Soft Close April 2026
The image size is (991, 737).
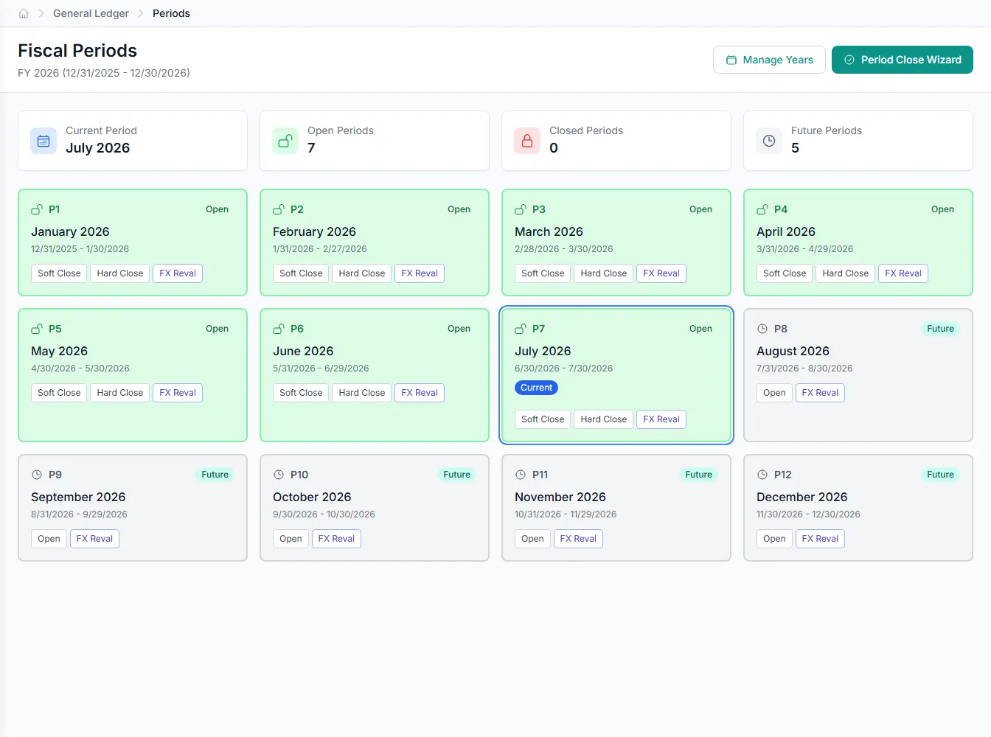coord(785,273)
